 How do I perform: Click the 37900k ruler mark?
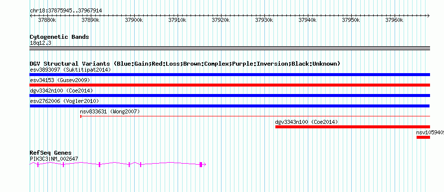(134, 20)
